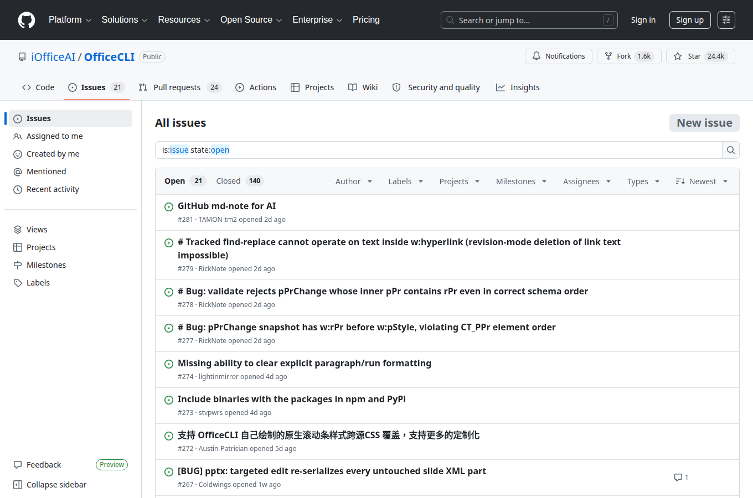Image resolution: width=753 pixels, height=498 pixels.
Task: Star the OfficeCLI repository
Action: [700, 56]
